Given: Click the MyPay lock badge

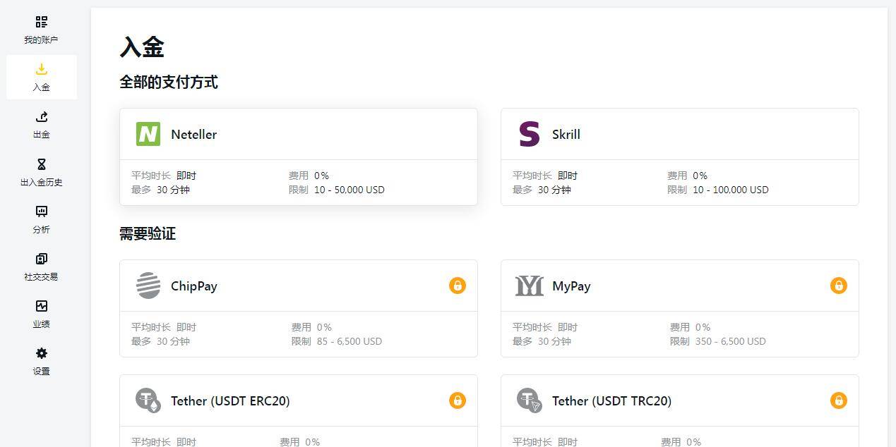Looking at the screenshot, I should click(838, 286).
